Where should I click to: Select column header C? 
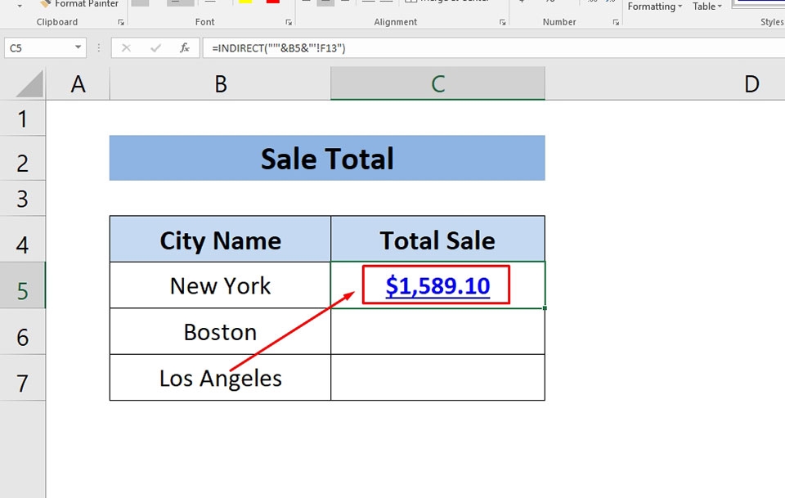pyautogui.click(x=437, y=83)
